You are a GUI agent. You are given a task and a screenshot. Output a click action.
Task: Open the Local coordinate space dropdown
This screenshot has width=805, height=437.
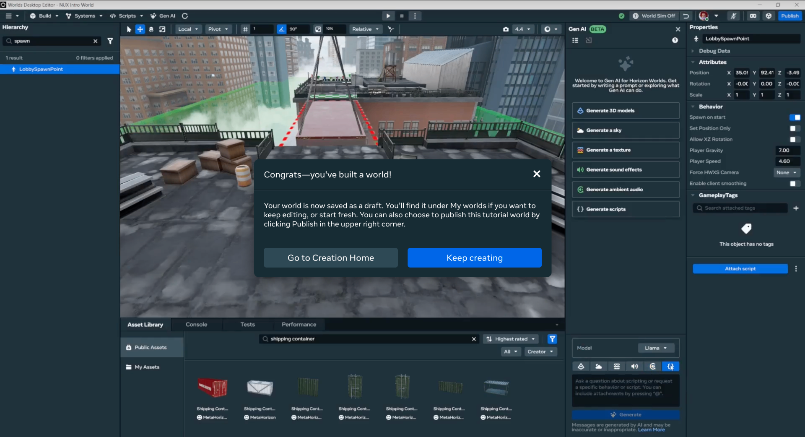(x=188, y=29)
